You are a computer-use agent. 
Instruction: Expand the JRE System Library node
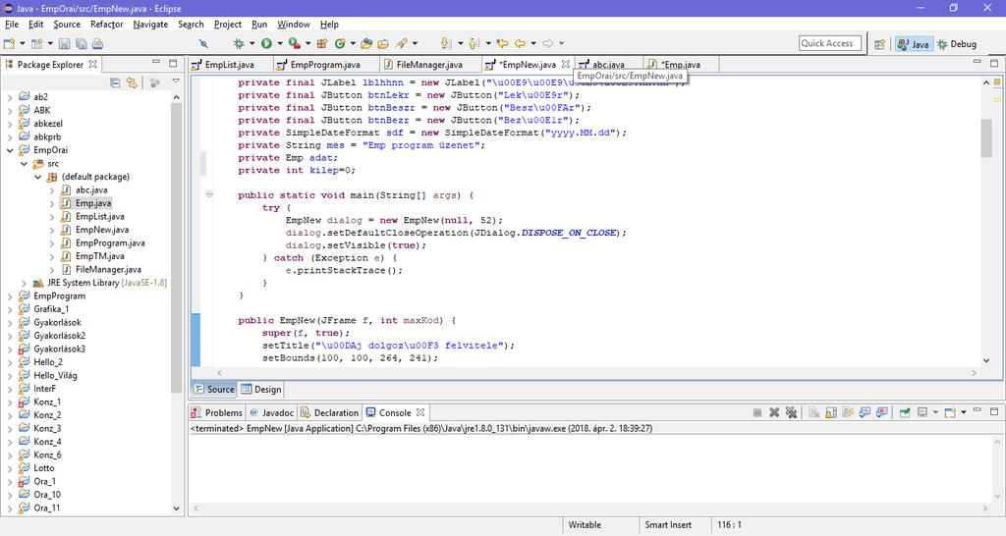(x=24, y=283)
